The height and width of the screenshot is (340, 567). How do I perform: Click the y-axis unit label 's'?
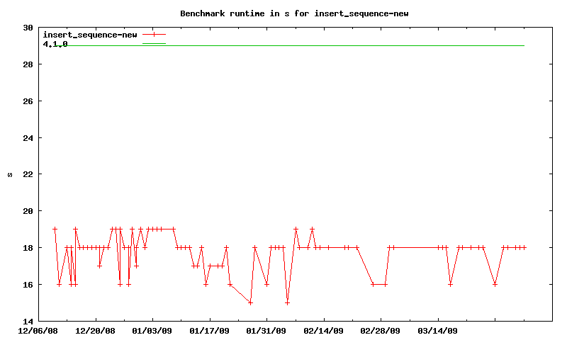[x=10, y=174]
